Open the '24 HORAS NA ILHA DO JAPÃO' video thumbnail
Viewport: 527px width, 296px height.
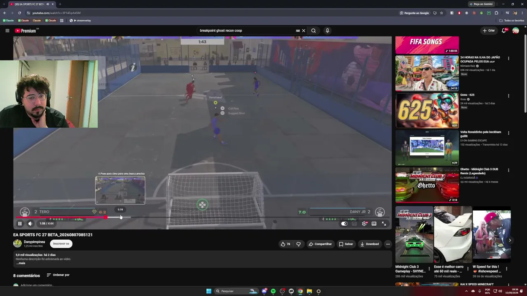(x=427, y=73)
